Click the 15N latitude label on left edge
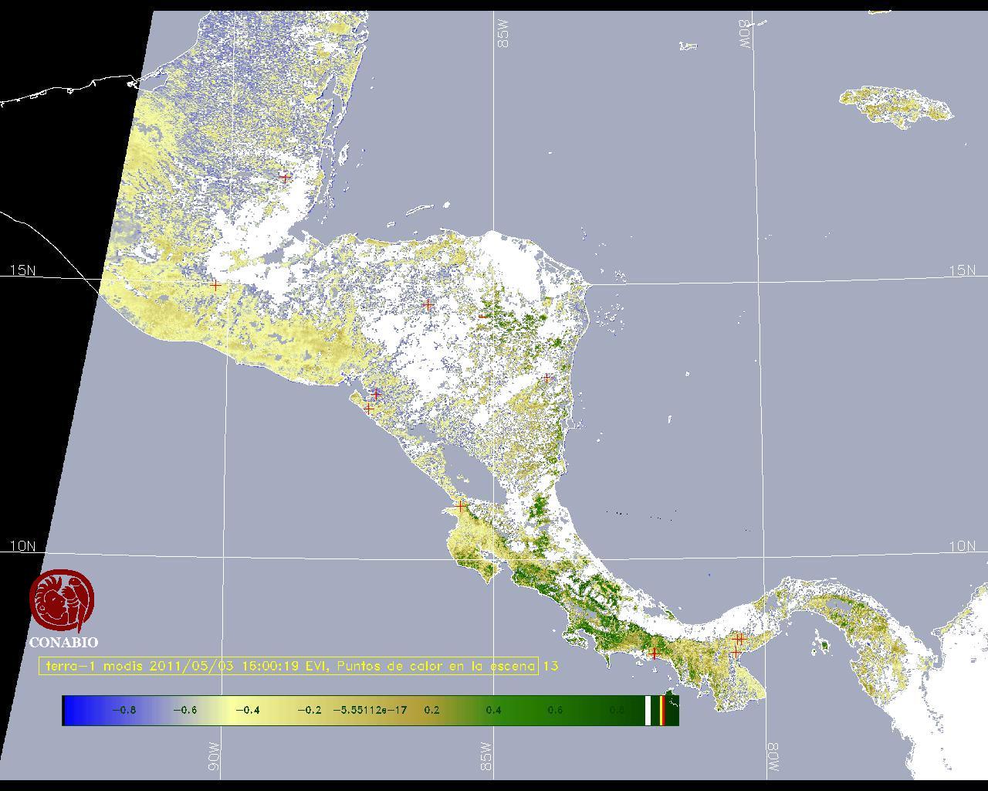988x791 pixels. [x=22, y=270]
